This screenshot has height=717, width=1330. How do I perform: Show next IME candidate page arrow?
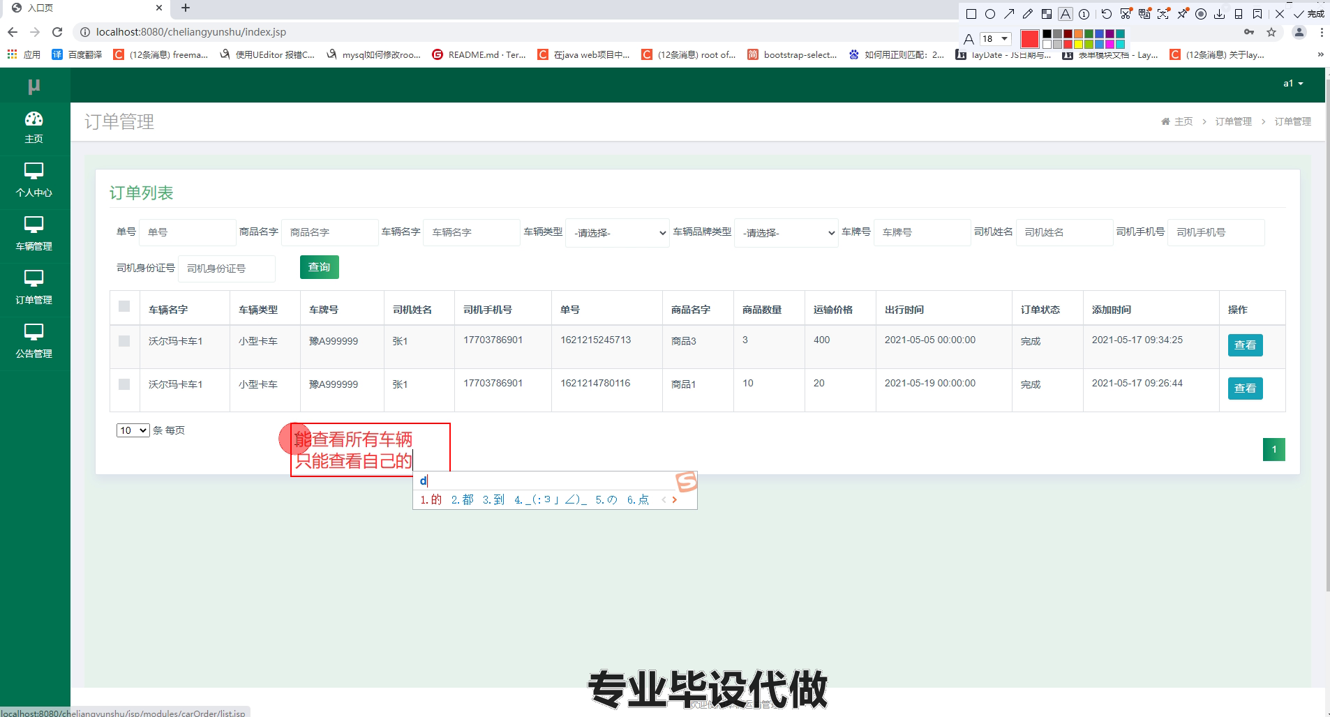674,499
